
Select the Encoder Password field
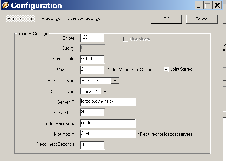pos(108,123)
